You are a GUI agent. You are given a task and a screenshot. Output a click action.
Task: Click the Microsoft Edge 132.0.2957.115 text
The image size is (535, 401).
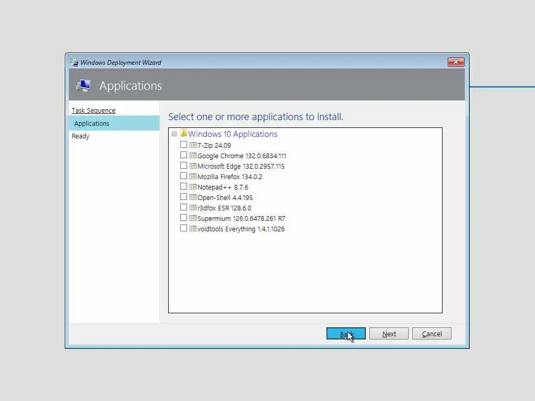tap(241, 167)
